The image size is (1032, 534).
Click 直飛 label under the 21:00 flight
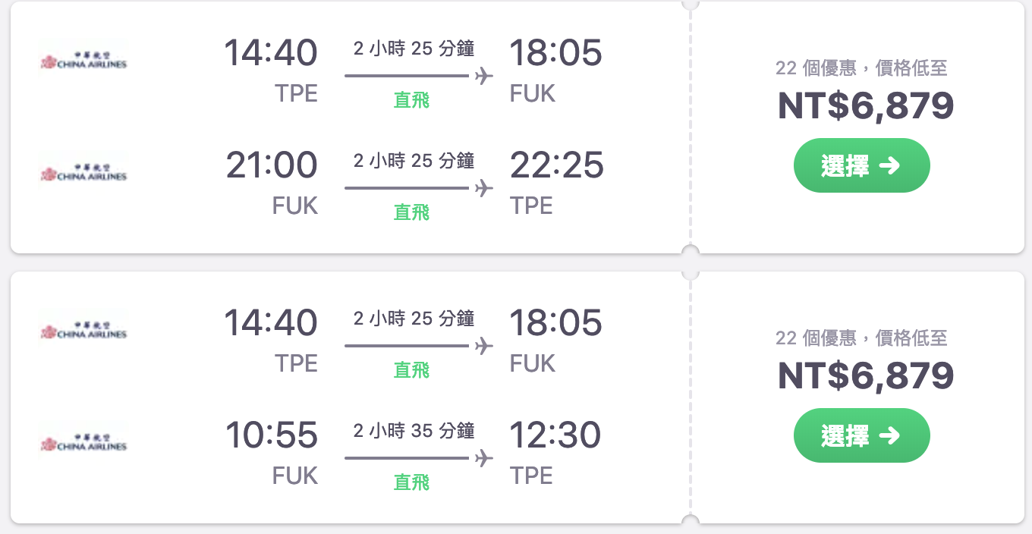point(412,212)
